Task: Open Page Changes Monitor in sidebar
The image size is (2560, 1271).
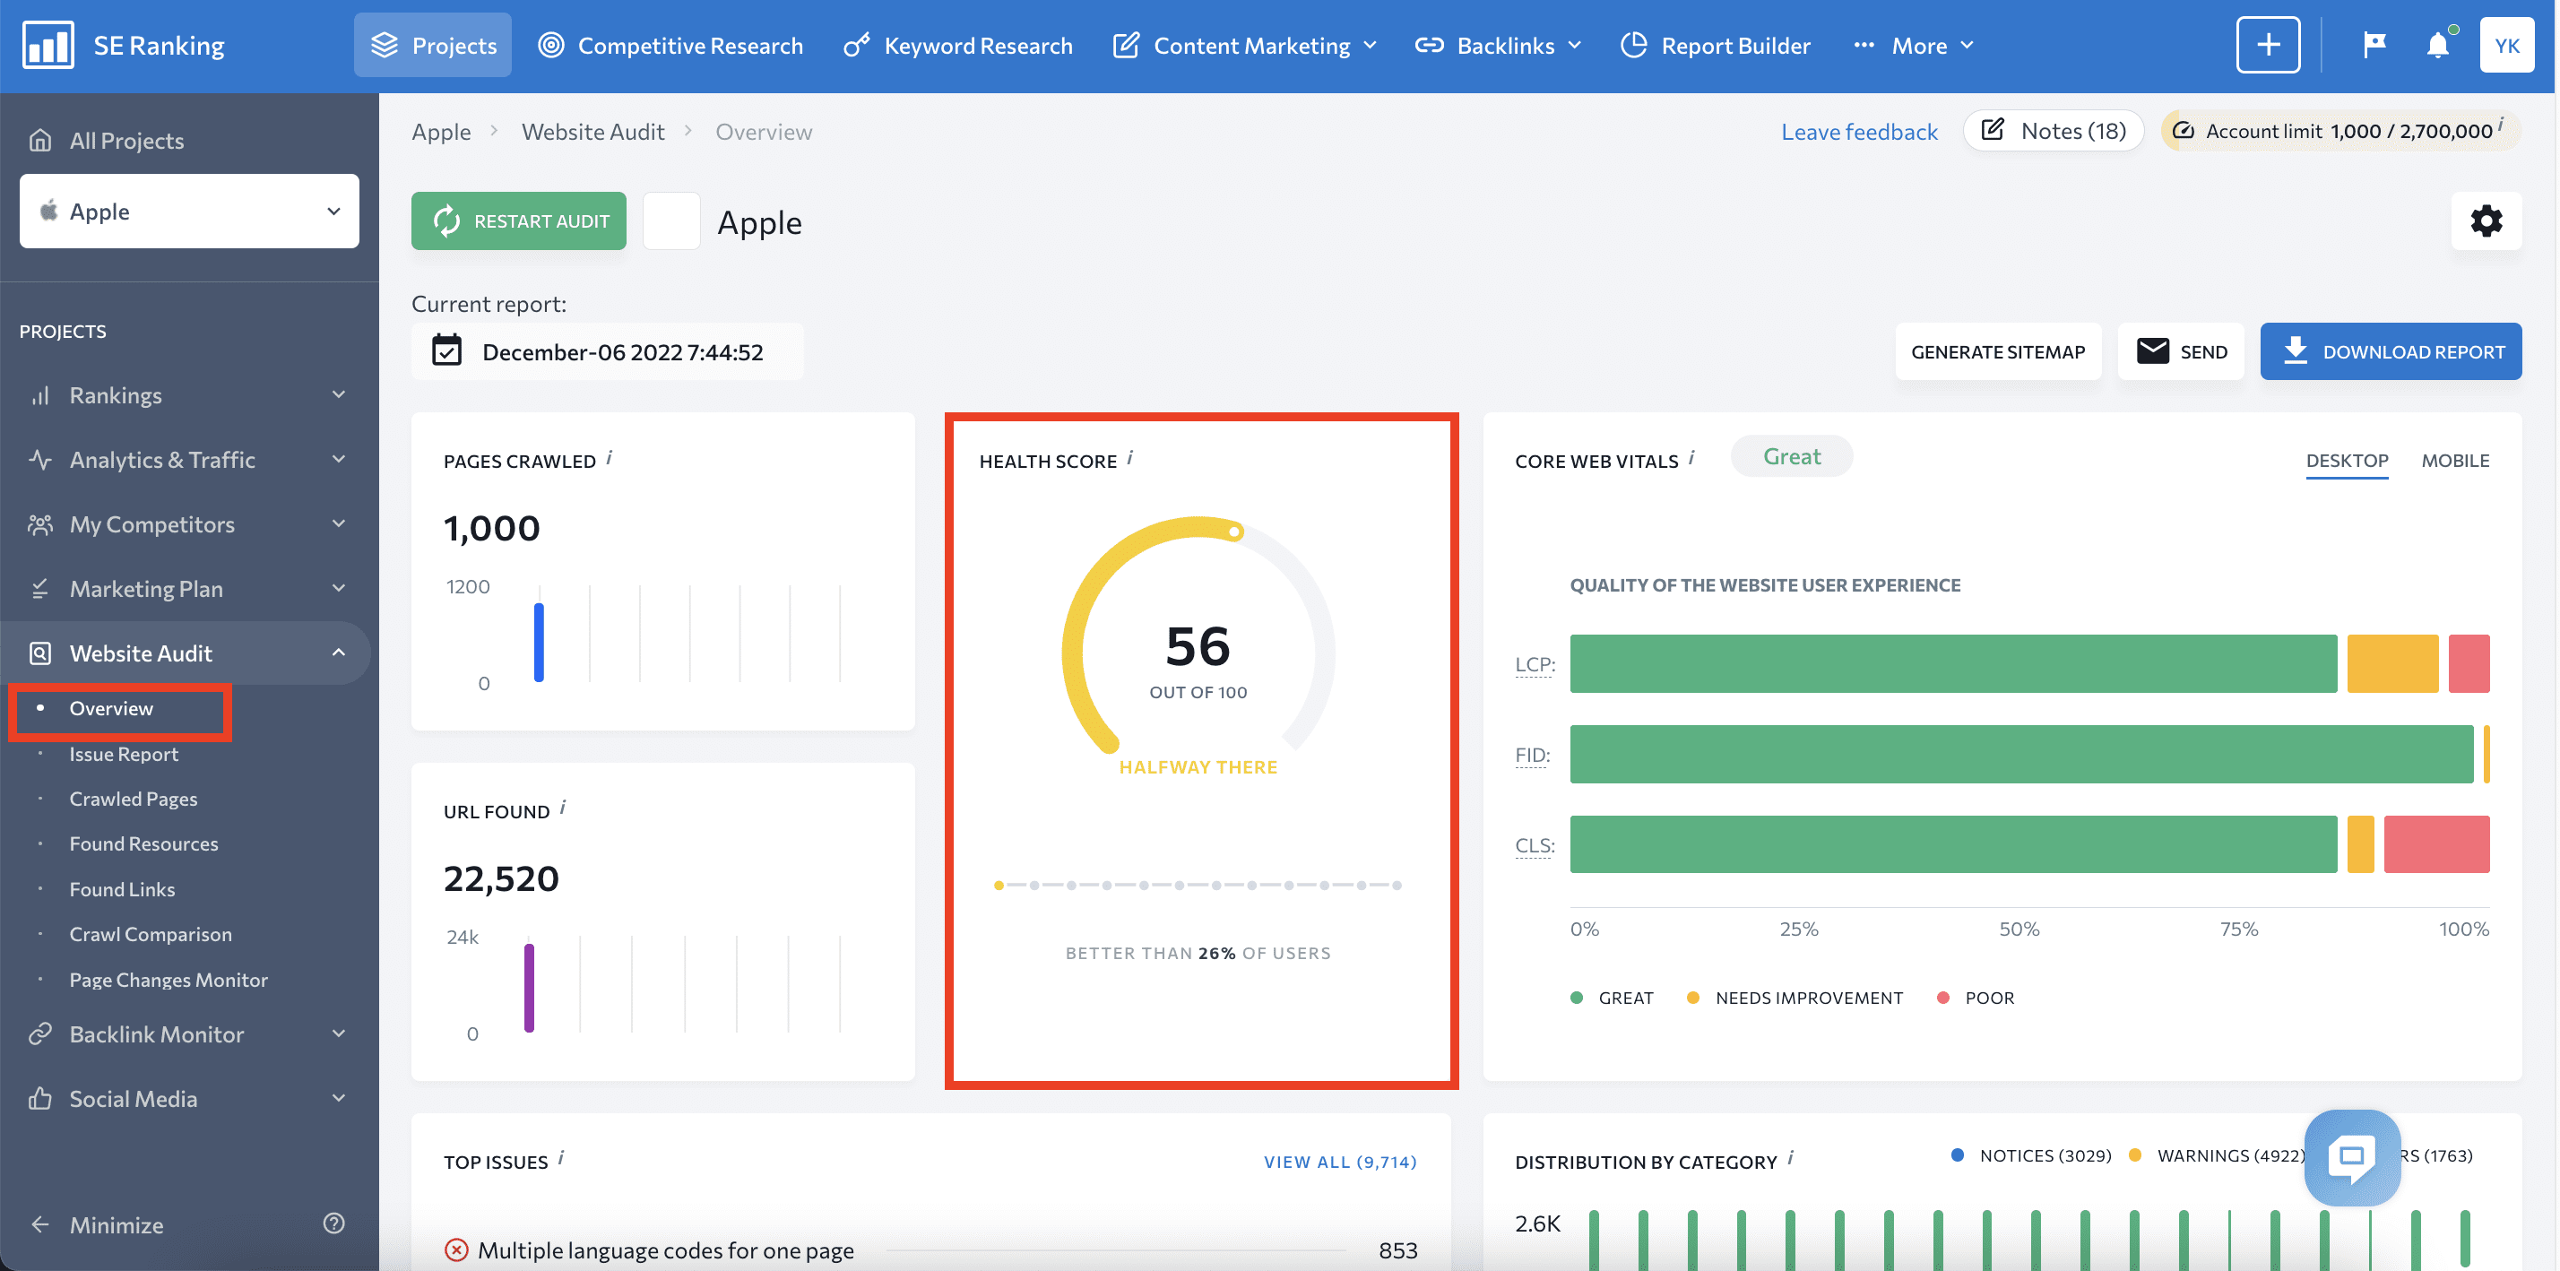Action: [x=168, y=980]
